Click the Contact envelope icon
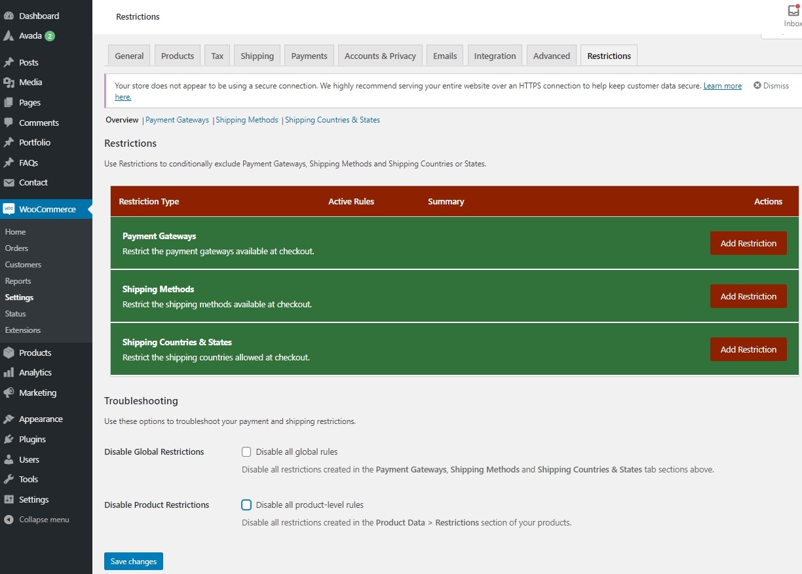 pyautogui.click(x=9, y=182)
